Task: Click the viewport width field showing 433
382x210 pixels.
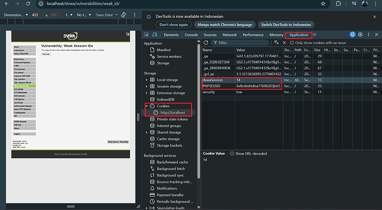Action: tap(37, 15)
